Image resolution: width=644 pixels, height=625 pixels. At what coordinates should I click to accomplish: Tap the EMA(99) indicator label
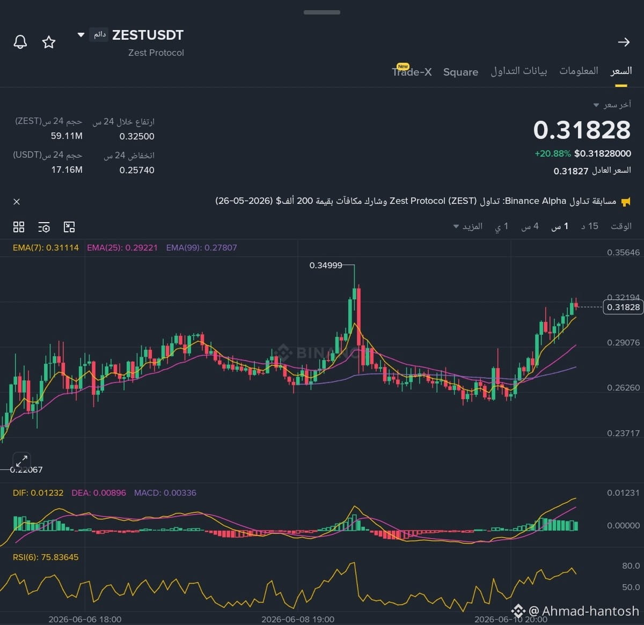coord(201,248)
